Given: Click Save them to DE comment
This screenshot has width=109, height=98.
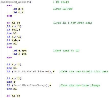Looking at the screenshot, I should pos(66,51).
